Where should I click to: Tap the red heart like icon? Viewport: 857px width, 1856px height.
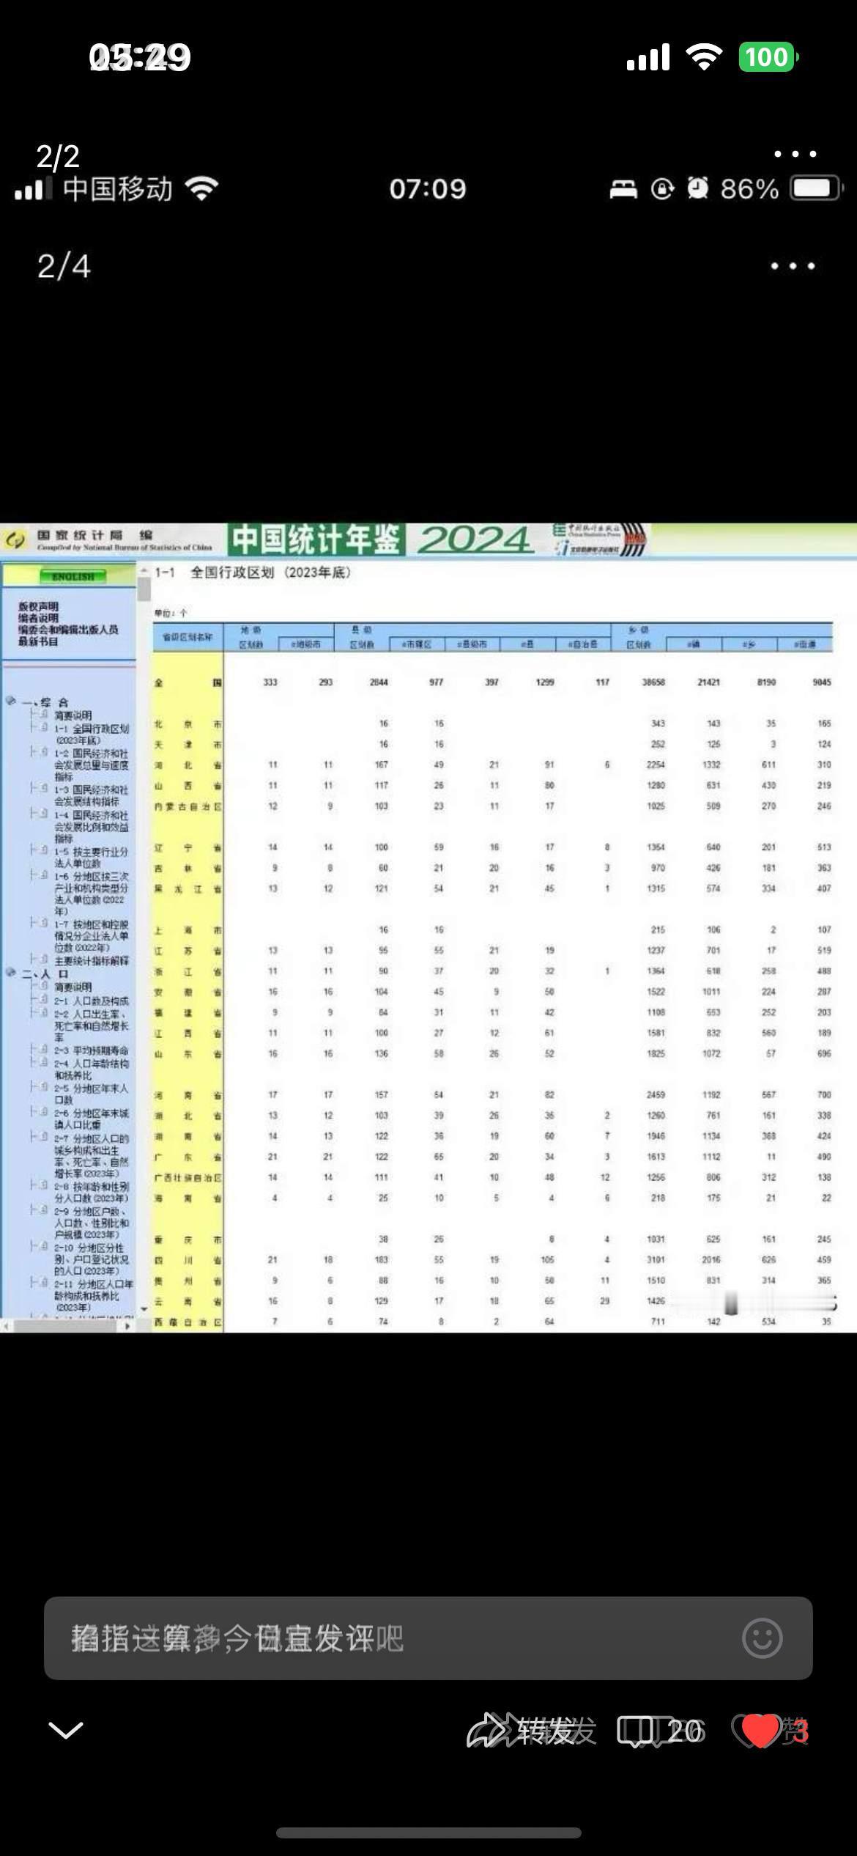coord(760,1731)
